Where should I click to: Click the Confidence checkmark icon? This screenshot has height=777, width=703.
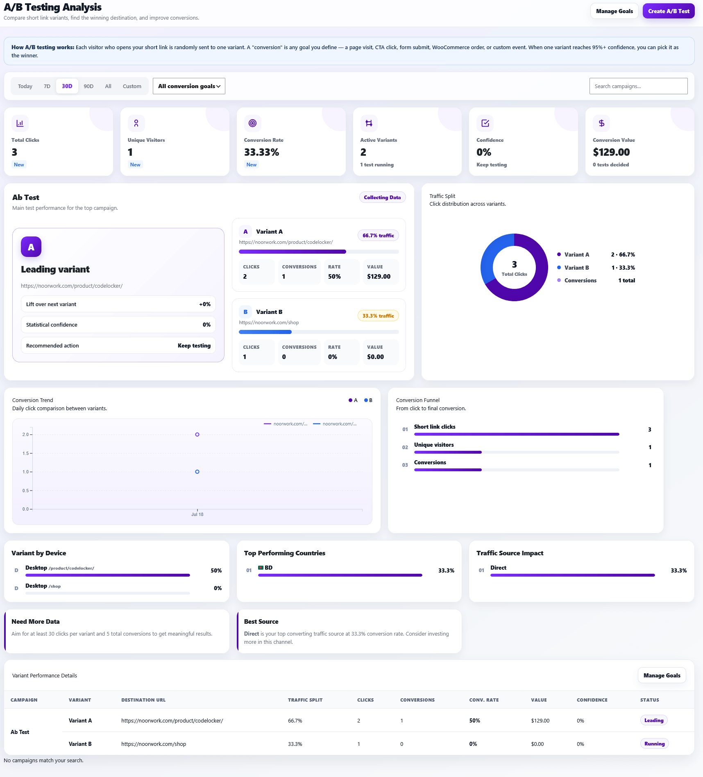click(485, 123)
